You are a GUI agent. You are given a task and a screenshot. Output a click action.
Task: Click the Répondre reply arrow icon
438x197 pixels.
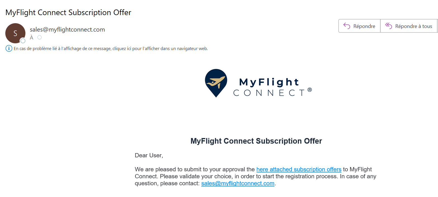pos(347,26)
